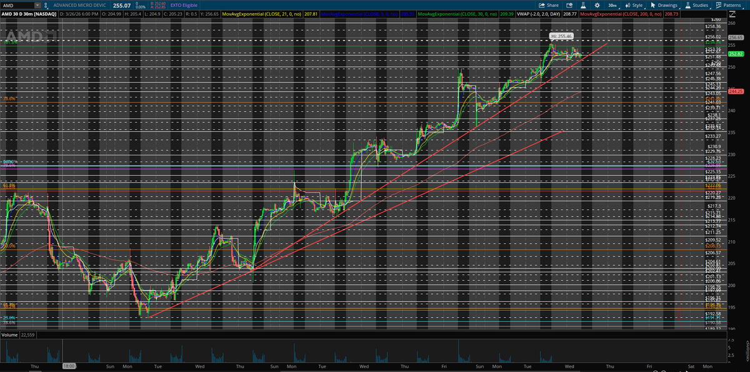Open the Studies menu
Viewport: 750px width, 372px height.
697,5
